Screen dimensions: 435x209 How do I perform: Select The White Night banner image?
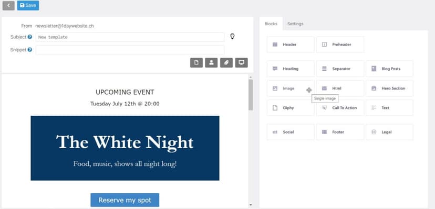(125, 148)
